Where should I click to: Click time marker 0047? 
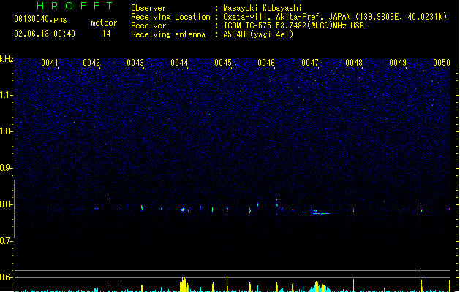(310, 63)
